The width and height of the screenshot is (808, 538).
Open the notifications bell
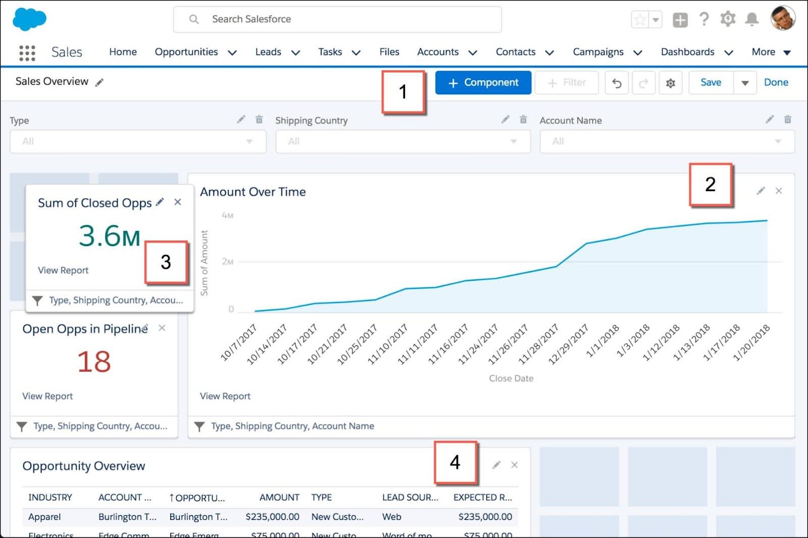[752, 20]
